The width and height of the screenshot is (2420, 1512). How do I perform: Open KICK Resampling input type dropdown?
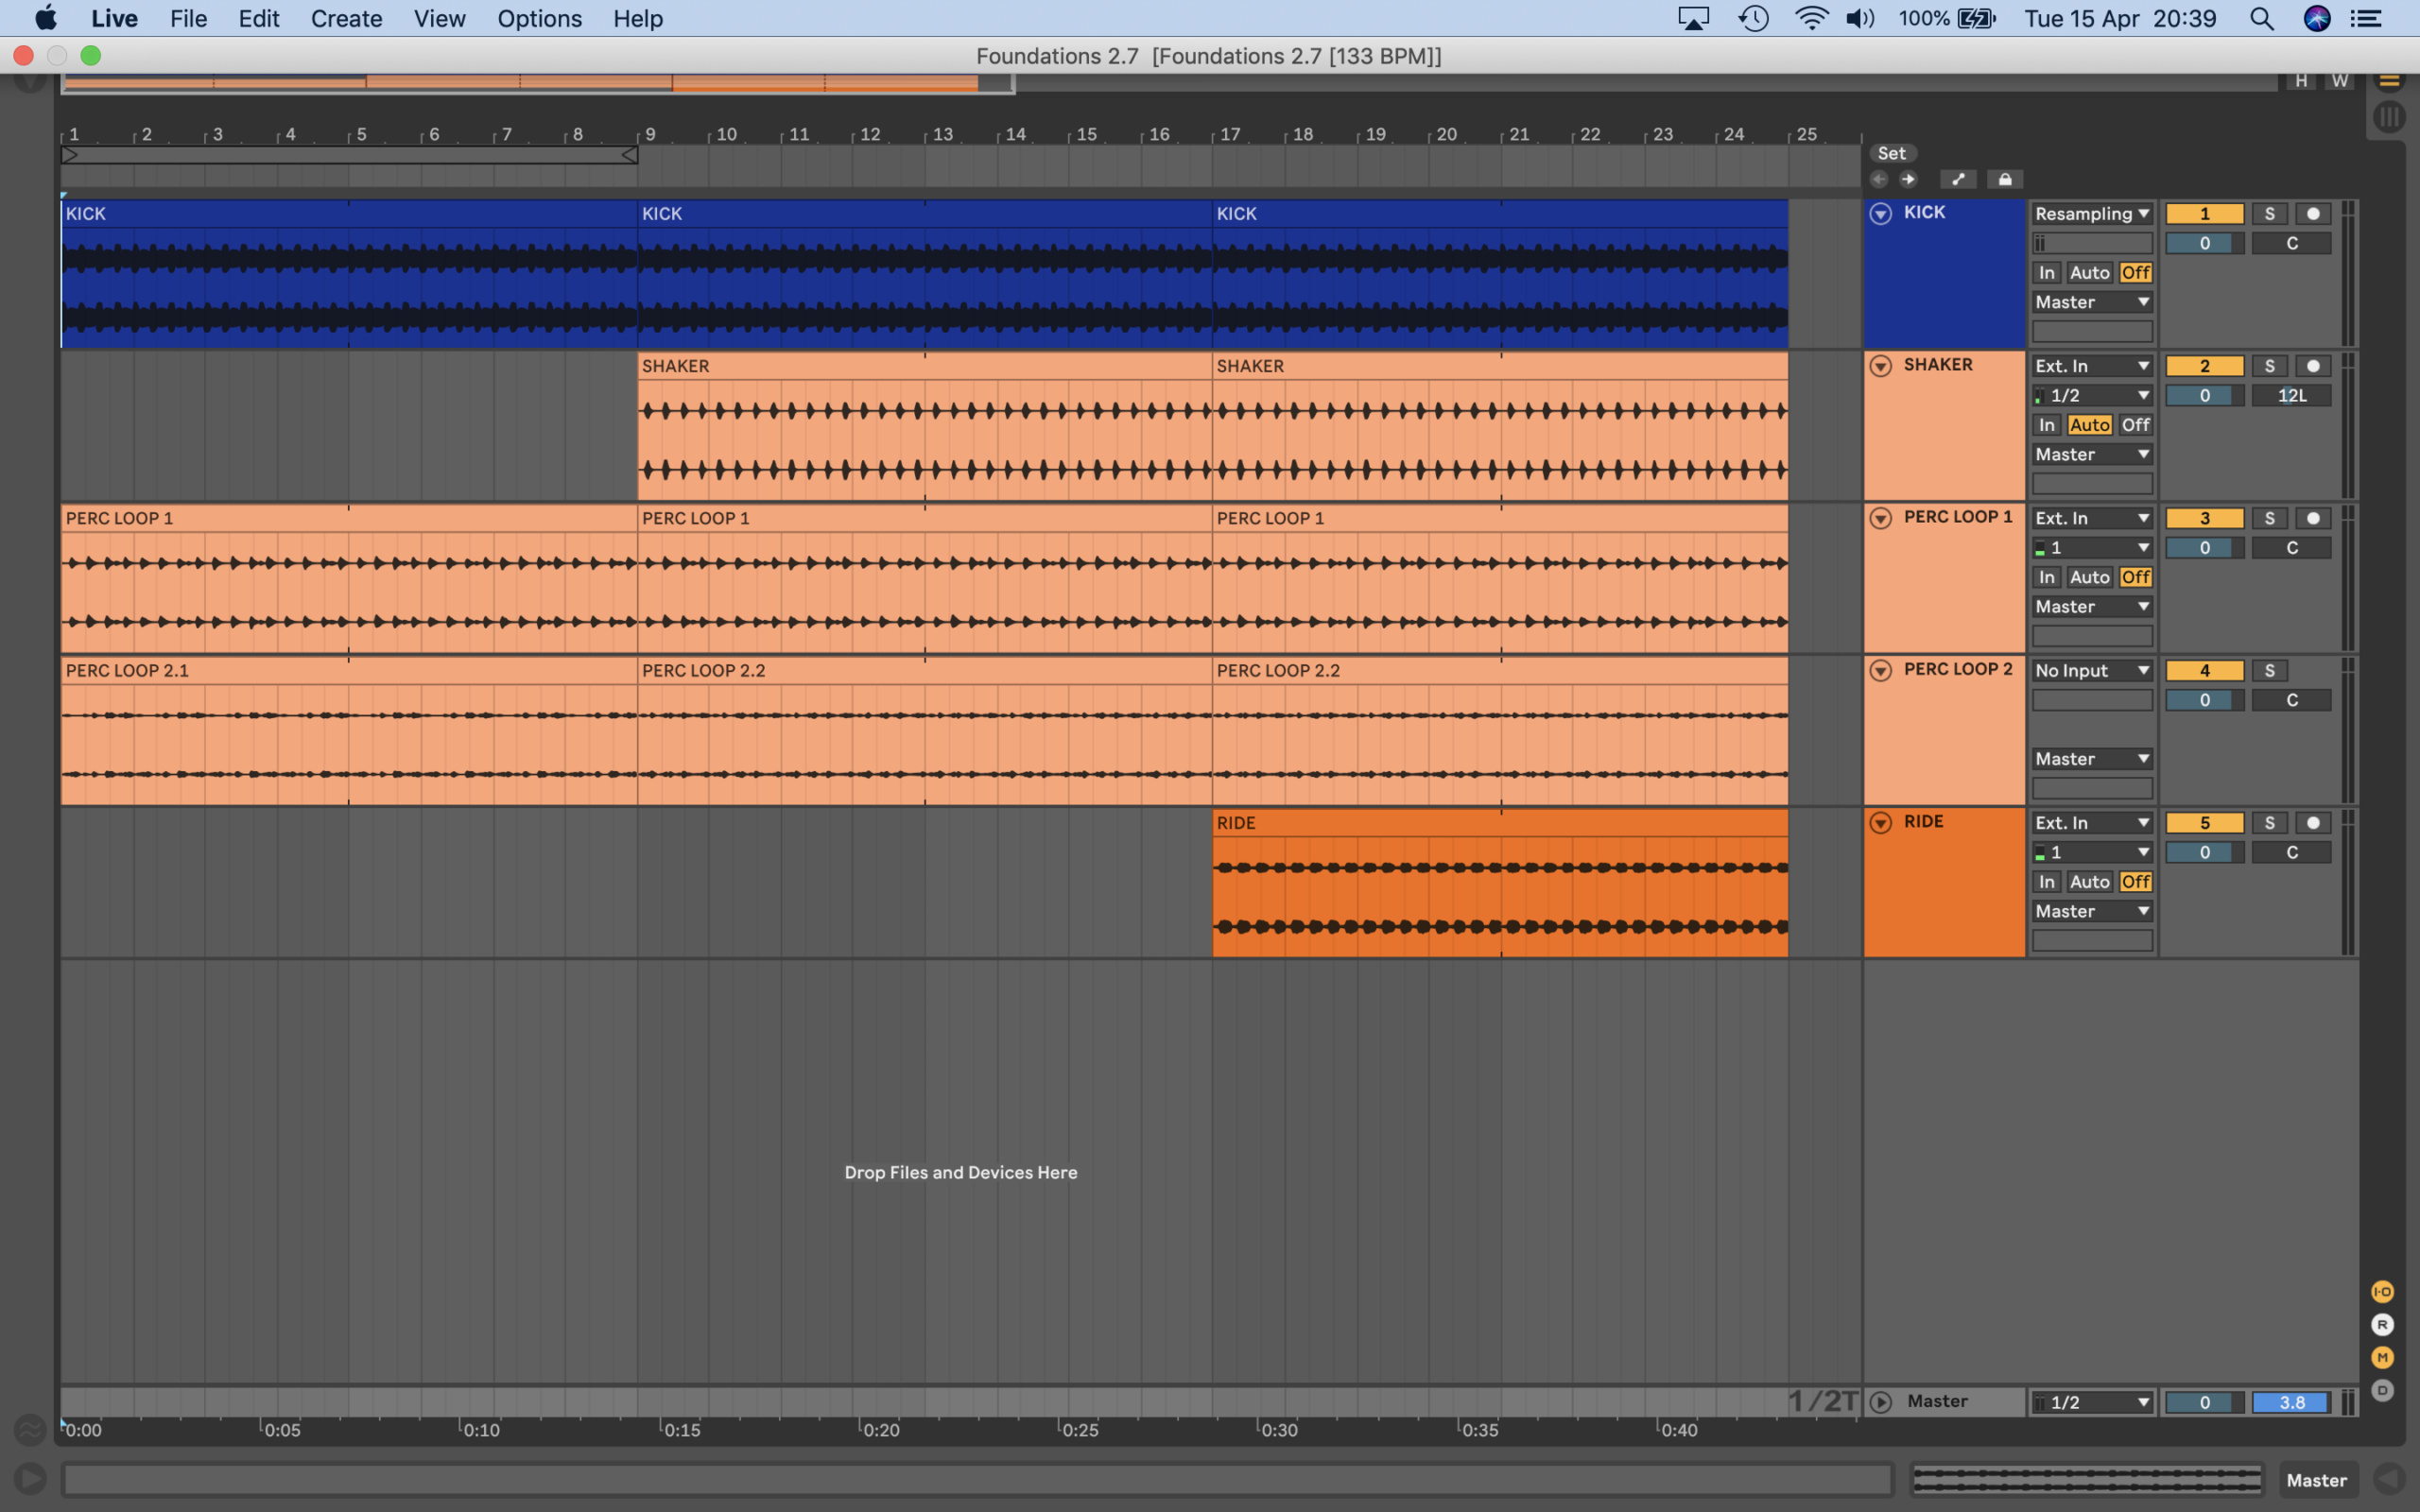[2091, 214]
